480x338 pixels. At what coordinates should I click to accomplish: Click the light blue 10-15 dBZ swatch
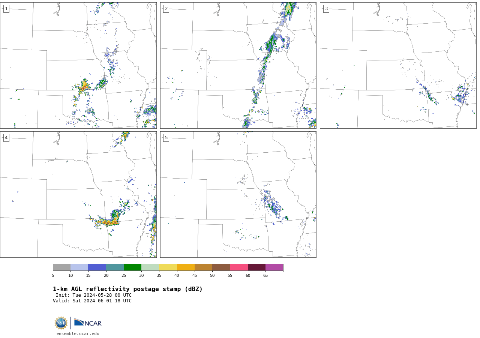(x=79, y=267)
